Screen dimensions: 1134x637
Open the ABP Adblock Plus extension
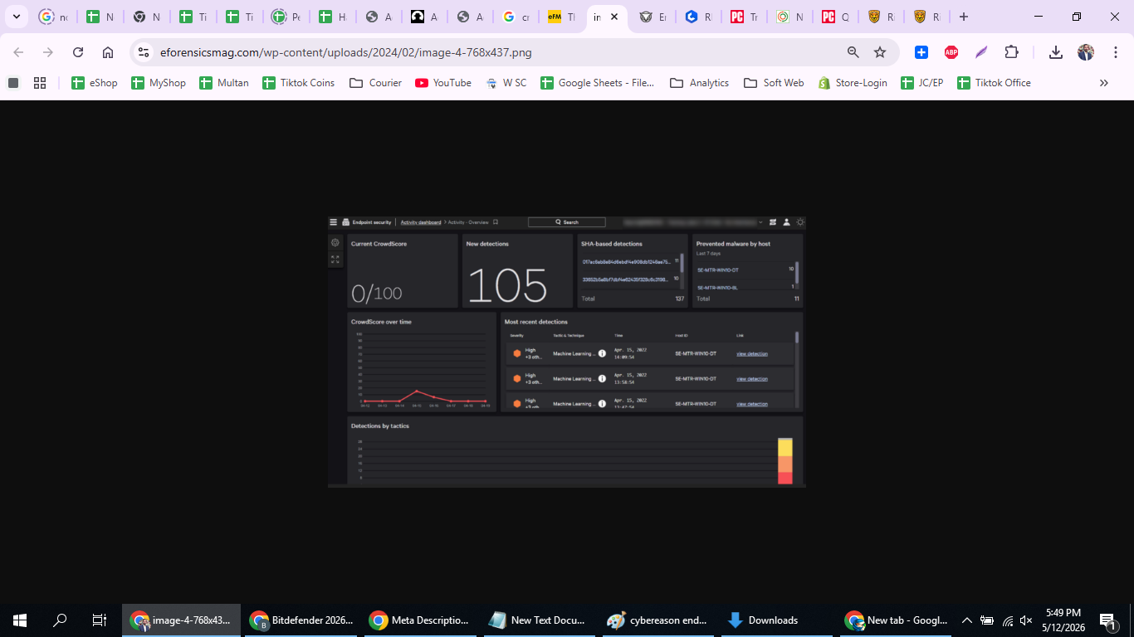coord(951,52)
